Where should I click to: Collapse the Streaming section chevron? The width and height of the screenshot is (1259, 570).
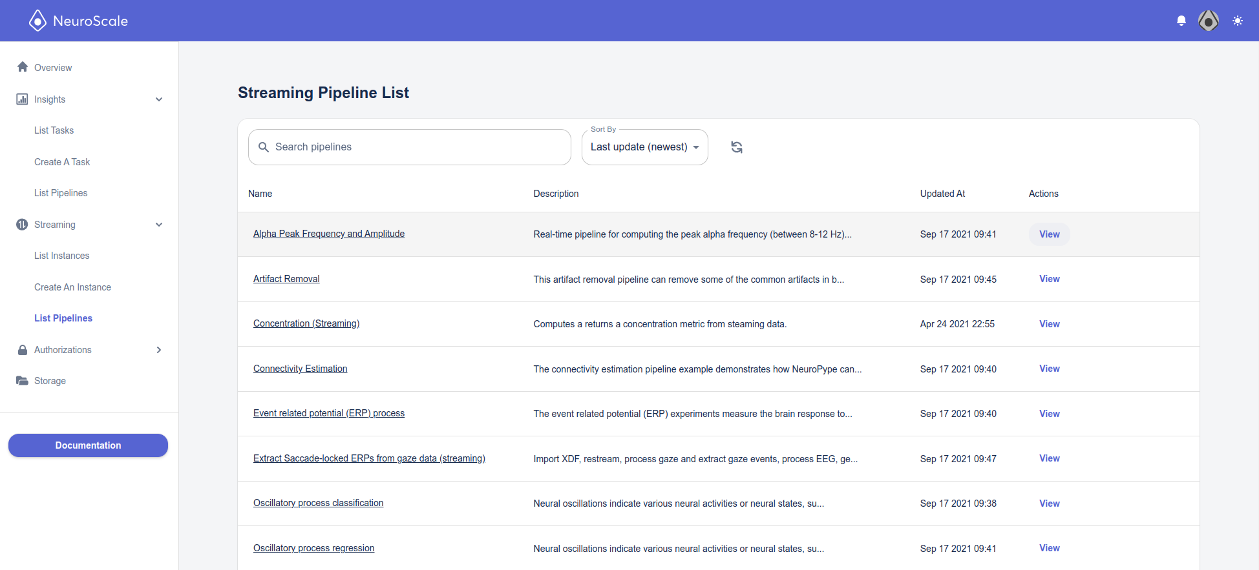click(x=159, y=225)
